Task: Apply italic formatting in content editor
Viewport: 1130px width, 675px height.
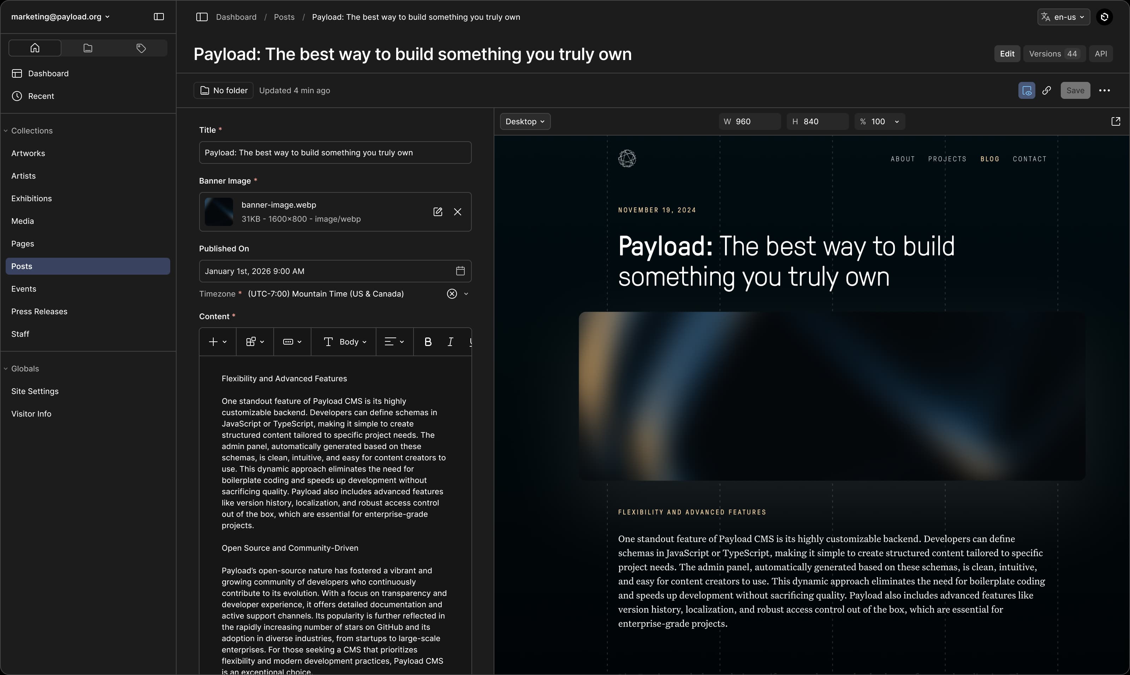Action: [x=450, y=342]
